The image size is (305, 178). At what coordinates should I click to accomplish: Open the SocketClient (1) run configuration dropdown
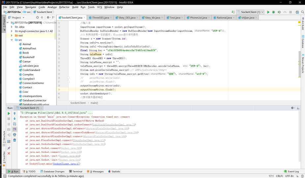251,12
